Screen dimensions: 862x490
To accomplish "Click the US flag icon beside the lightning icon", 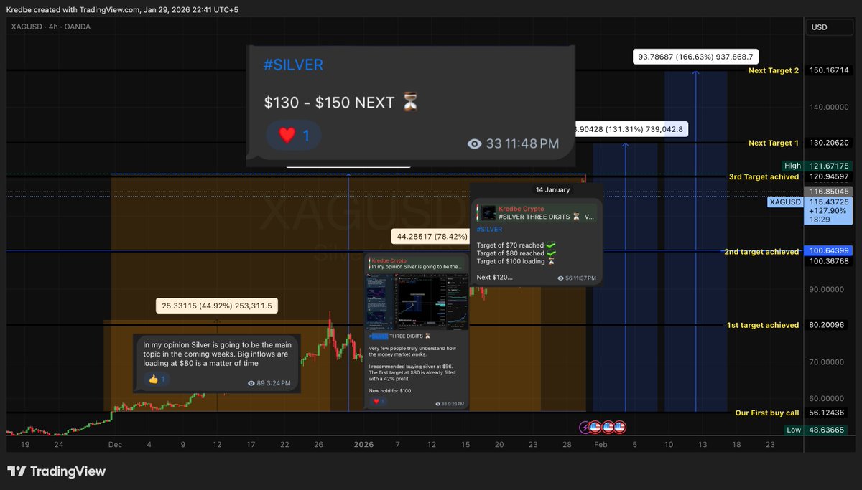I will 597,428.
